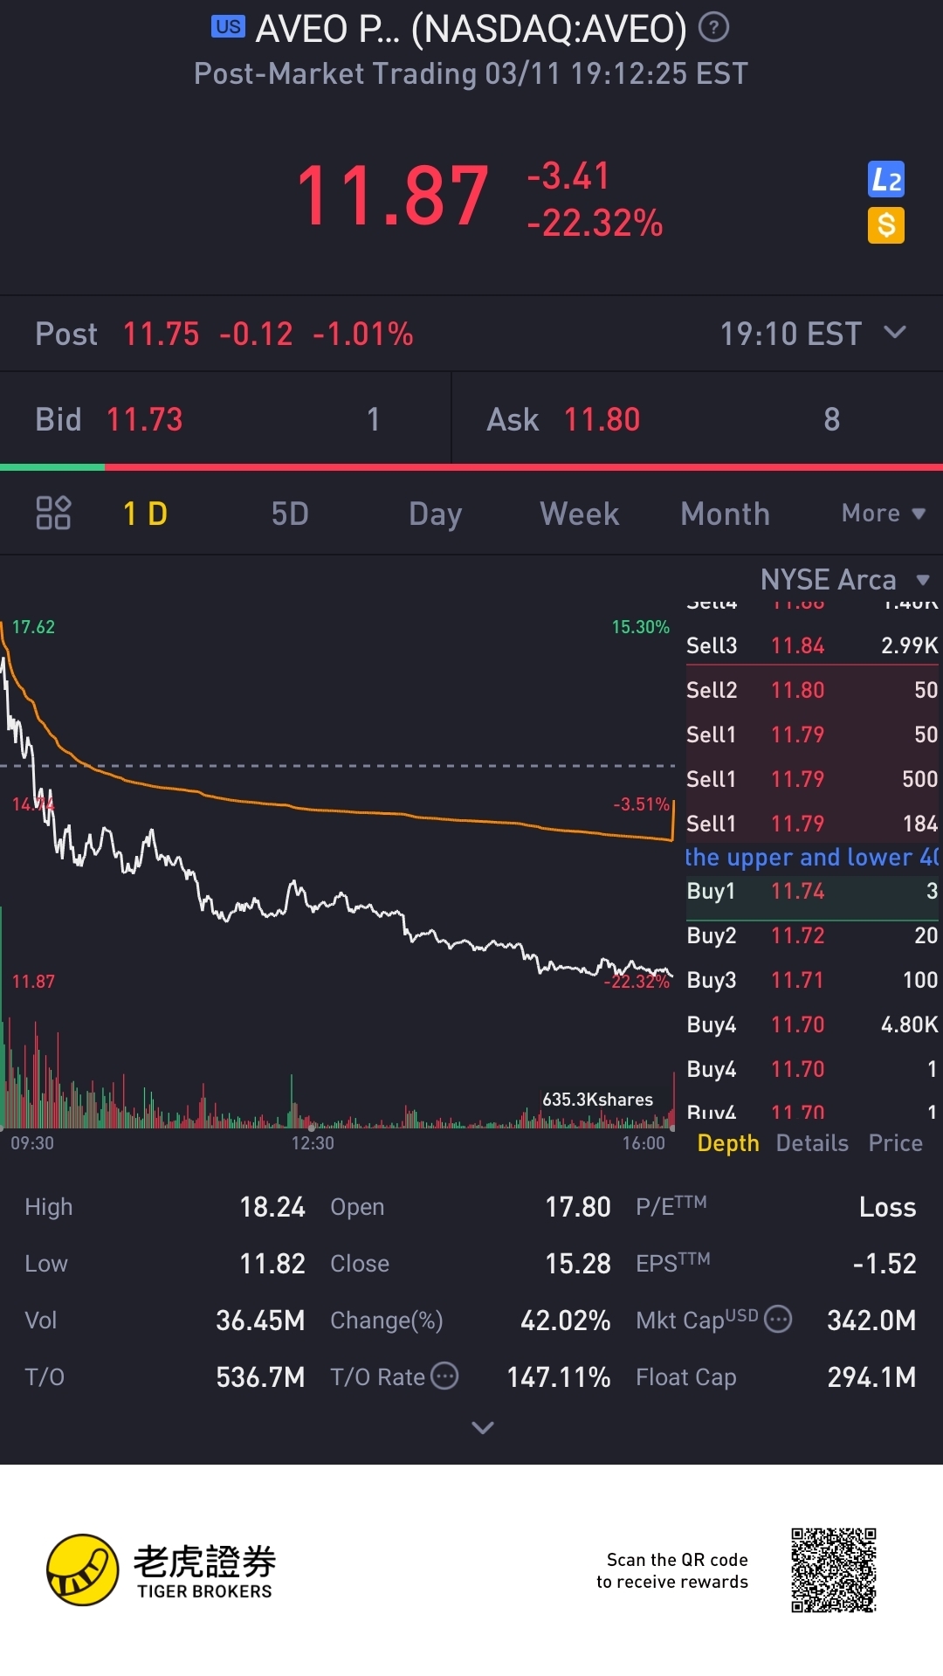The image size is (943, 1676).
Task: Tap the US market flag badge
Action: point(228,26)
